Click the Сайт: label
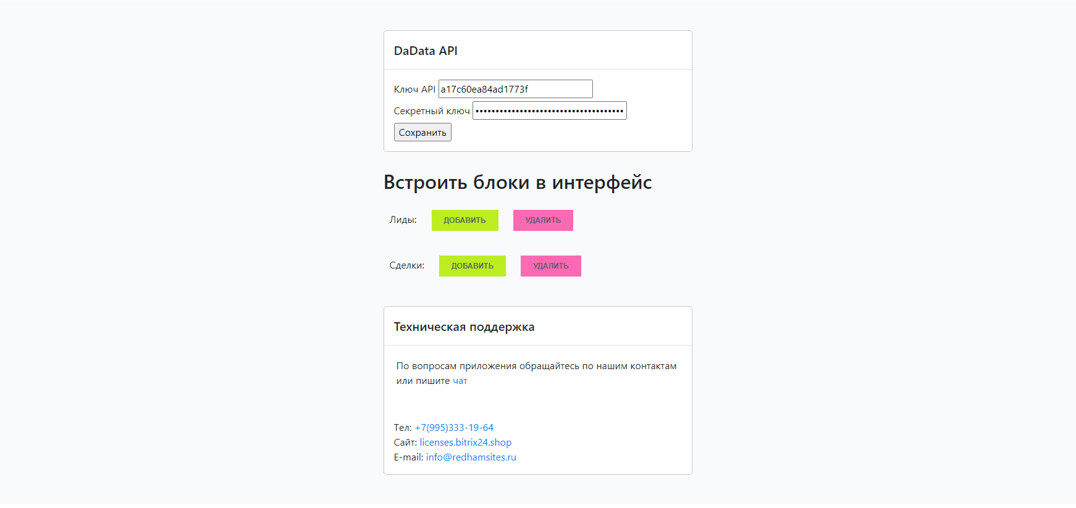This screenshot has width=1076, height=508. coord(405,443)
